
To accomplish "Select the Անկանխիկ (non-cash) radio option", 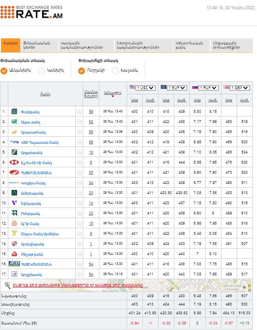I will 4,71.
